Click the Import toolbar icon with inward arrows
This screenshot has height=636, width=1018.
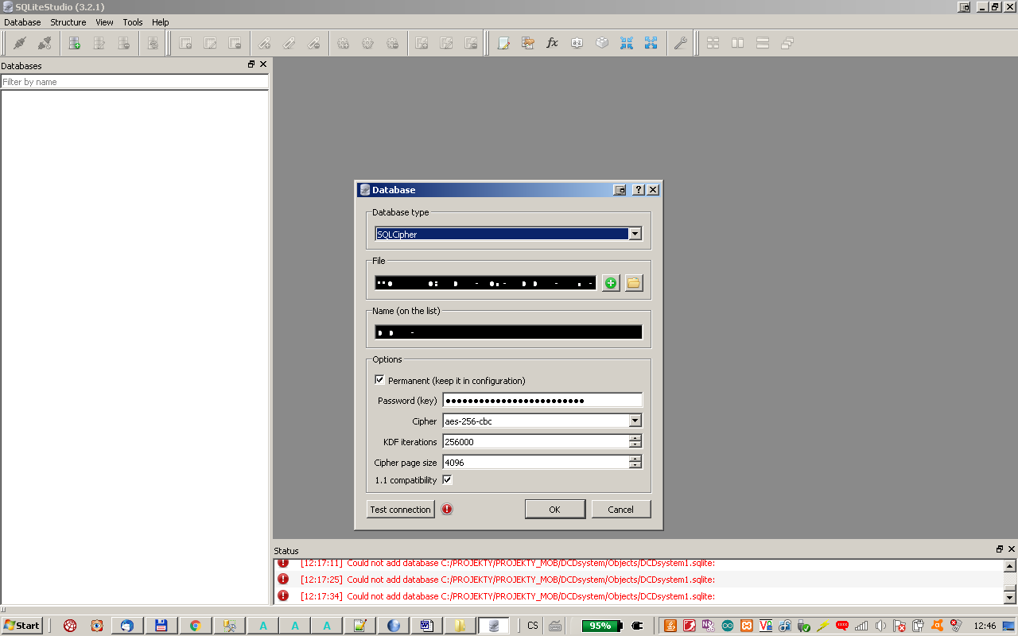[627, 43]
